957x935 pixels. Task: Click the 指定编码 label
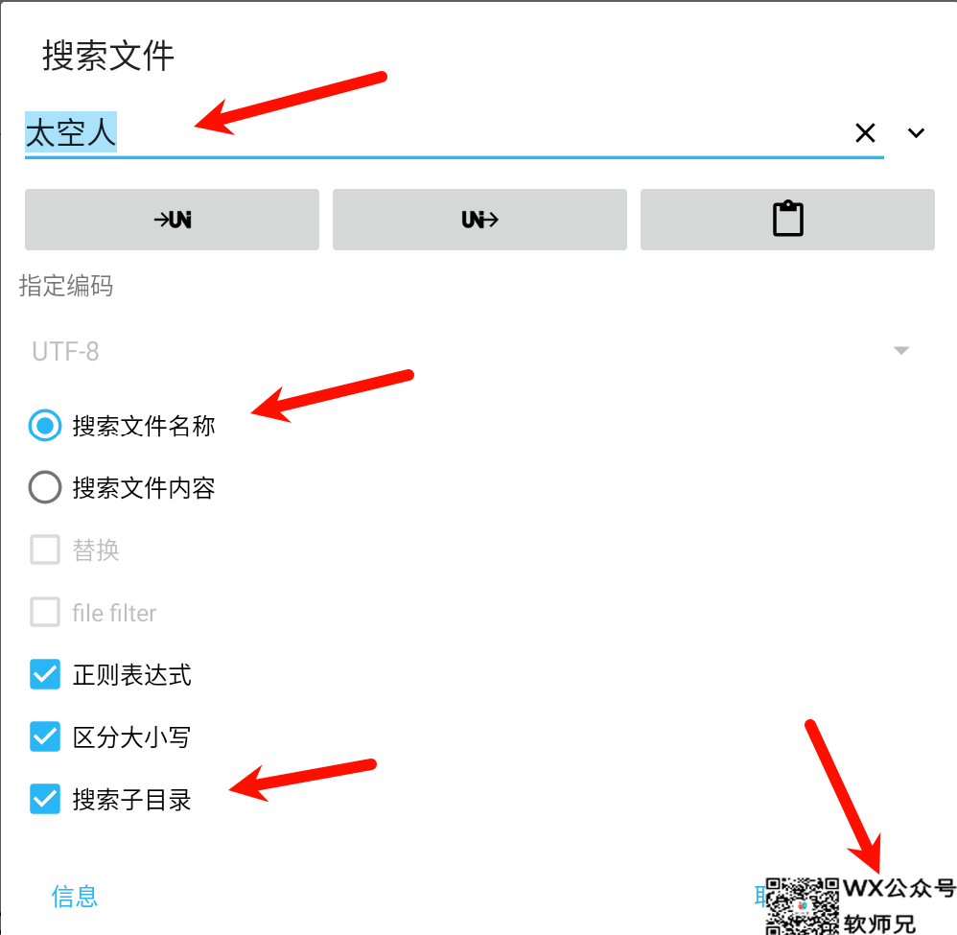(x=66, y=286)
